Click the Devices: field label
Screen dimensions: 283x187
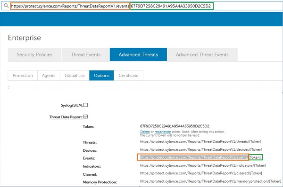click(x=90, y=150)
